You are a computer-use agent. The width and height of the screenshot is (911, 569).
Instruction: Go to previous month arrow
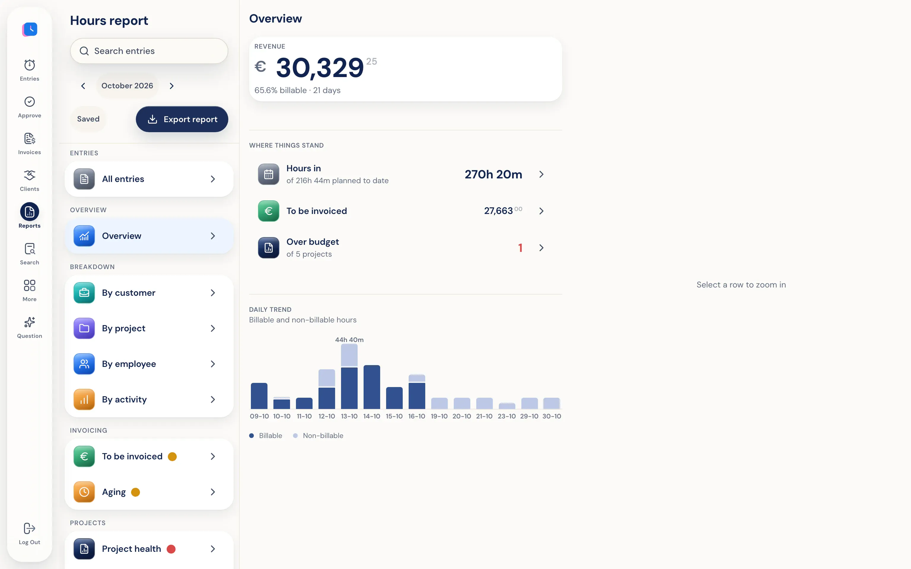click(x=83, y=86)
